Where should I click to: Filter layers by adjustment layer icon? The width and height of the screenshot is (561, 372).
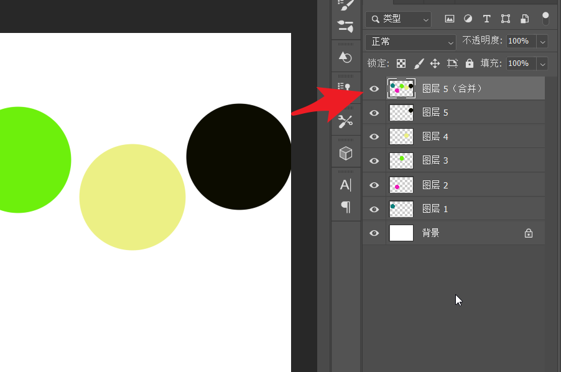click(468, 19)
